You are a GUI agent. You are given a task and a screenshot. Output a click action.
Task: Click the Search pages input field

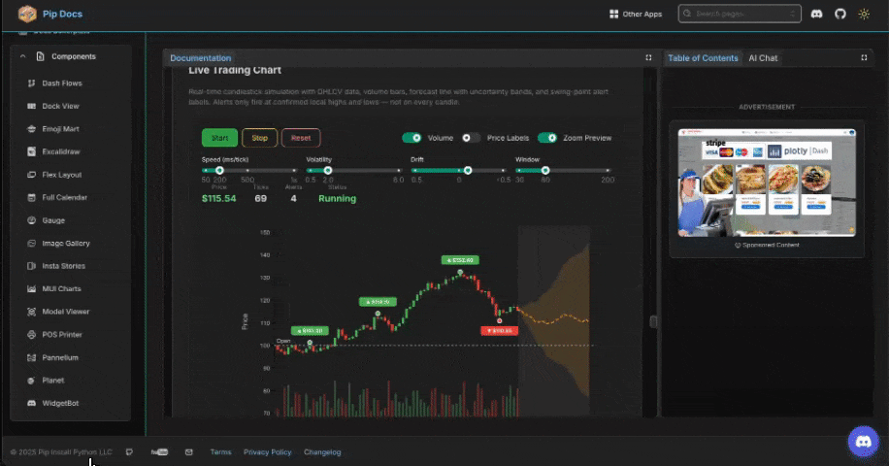coord(740,14)
